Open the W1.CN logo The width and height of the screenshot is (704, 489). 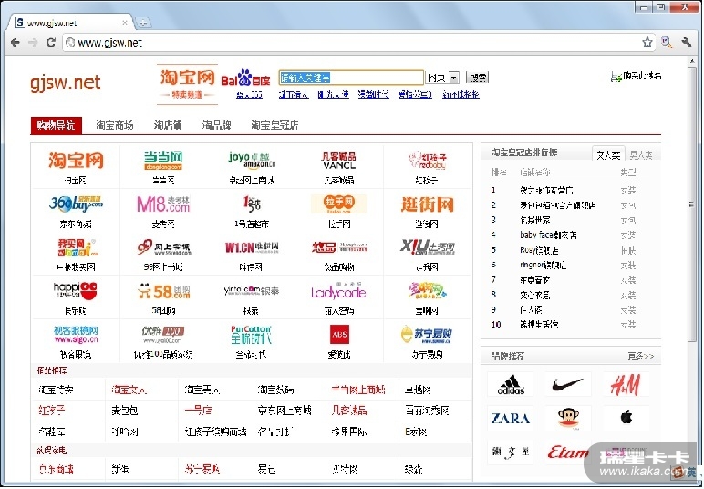click(252, 247)
